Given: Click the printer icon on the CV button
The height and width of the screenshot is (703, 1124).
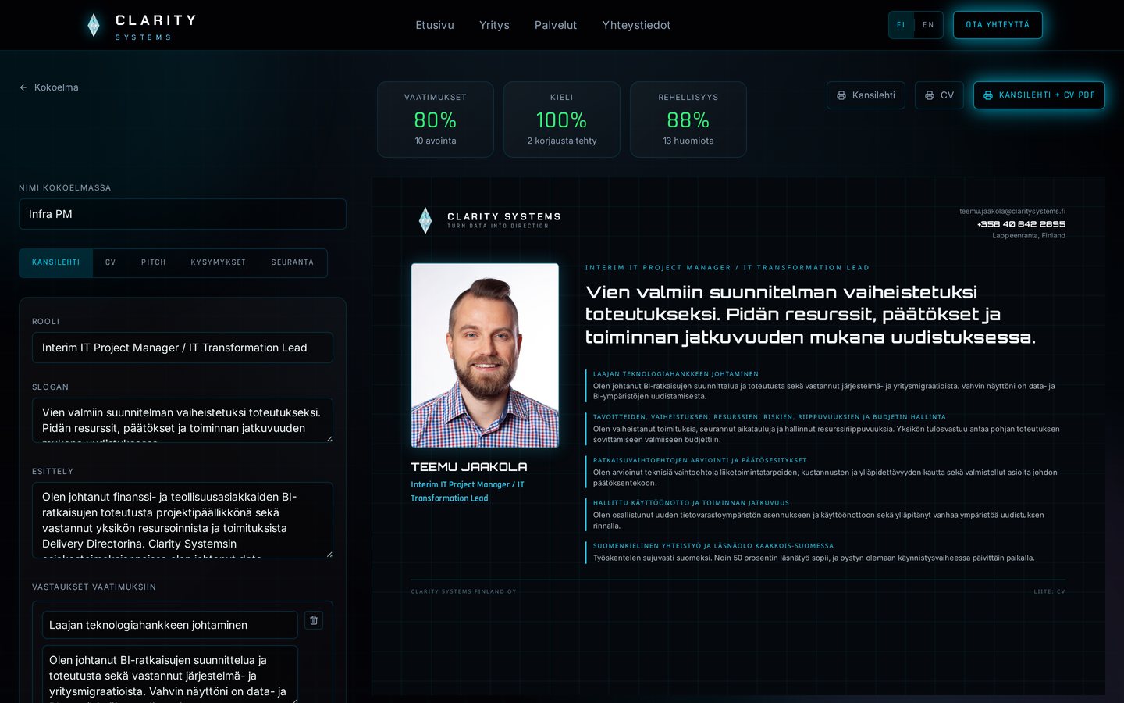Looking at the screenshot, I should click(x=930, y=95).
